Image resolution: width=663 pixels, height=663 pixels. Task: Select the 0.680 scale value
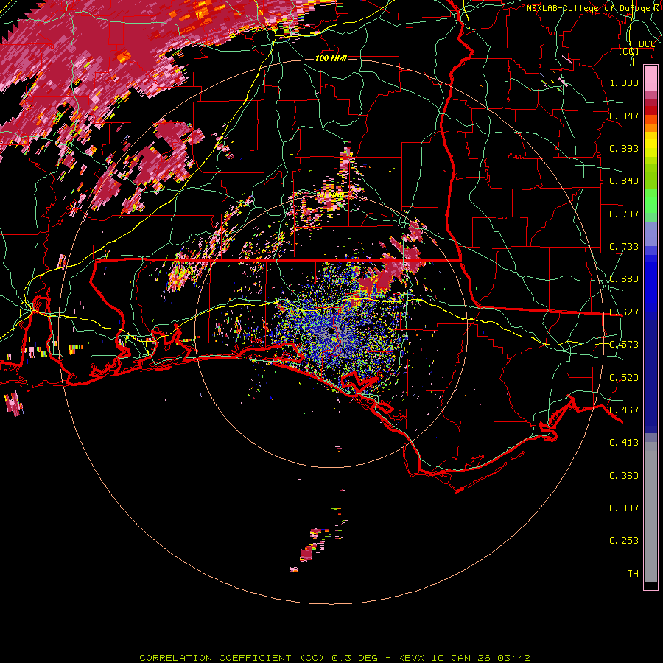coord(624,279)
